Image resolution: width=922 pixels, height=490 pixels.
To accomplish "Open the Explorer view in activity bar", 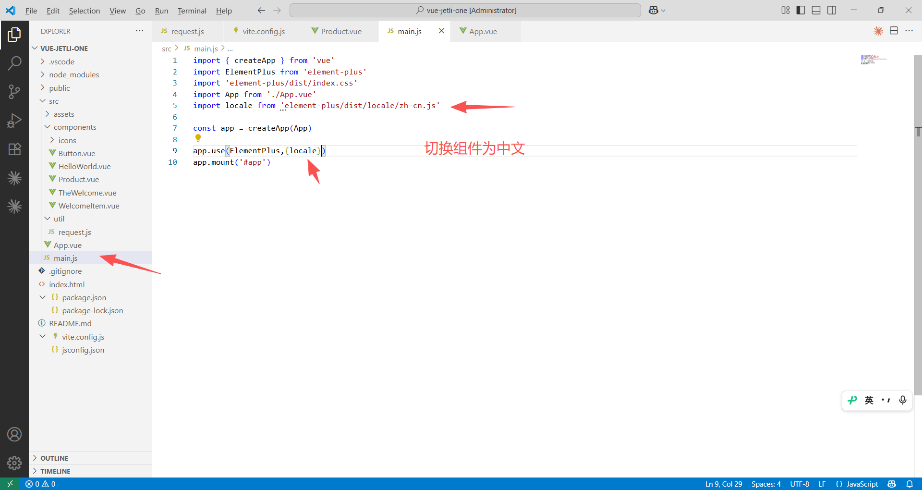I will pyautogui.click(x=14, y=35).
